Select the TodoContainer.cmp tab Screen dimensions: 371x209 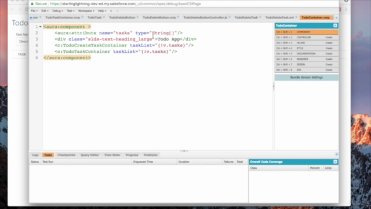pyautogui.click(x=315, y=17)
